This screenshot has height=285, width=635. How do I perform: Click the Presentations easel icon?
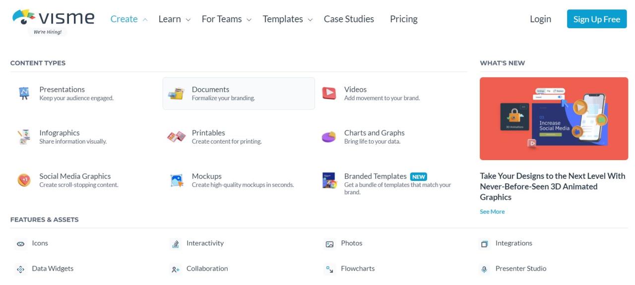coord(24,93)
